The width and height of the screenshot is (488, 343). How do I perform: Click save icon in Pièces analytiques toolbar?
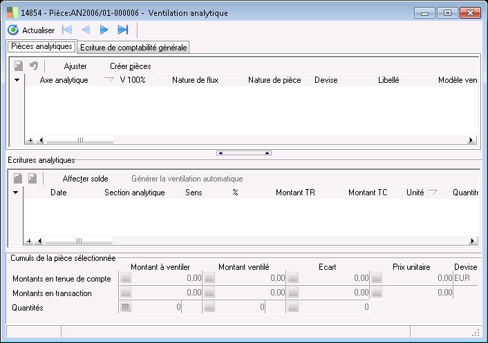click(x=19, y=66)
